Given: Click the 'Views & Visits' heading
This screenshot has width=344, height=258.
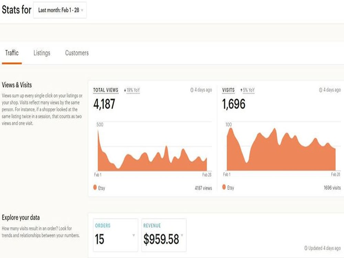Looking at the screenshot, I should [17, 85].
